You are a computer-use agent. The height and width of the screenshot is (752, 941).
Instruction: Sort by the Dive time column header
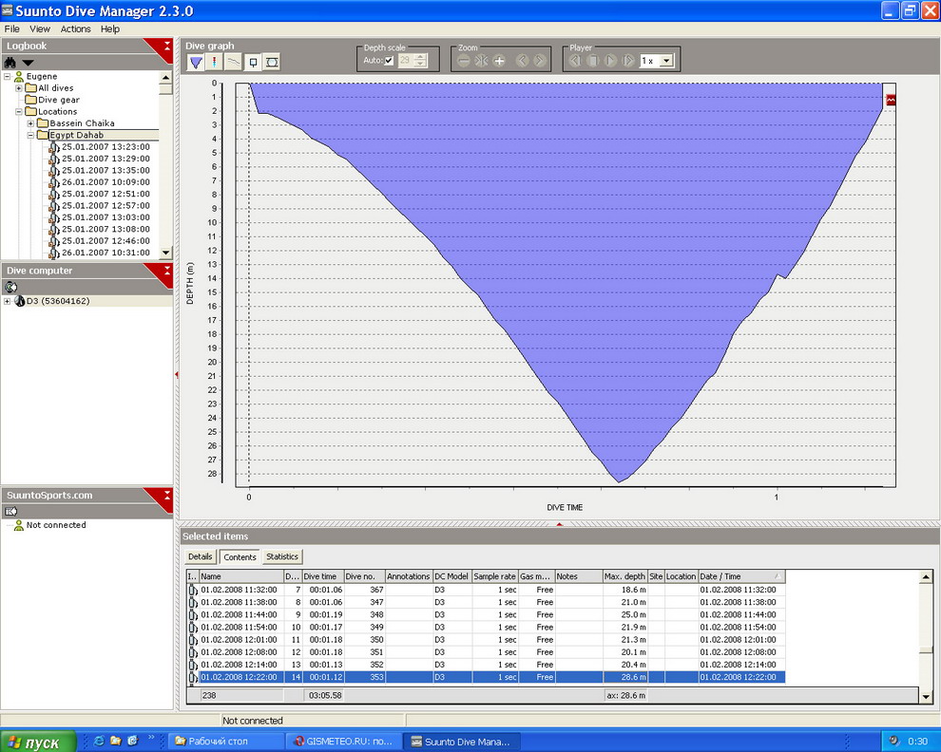click(x=322, y=576)
